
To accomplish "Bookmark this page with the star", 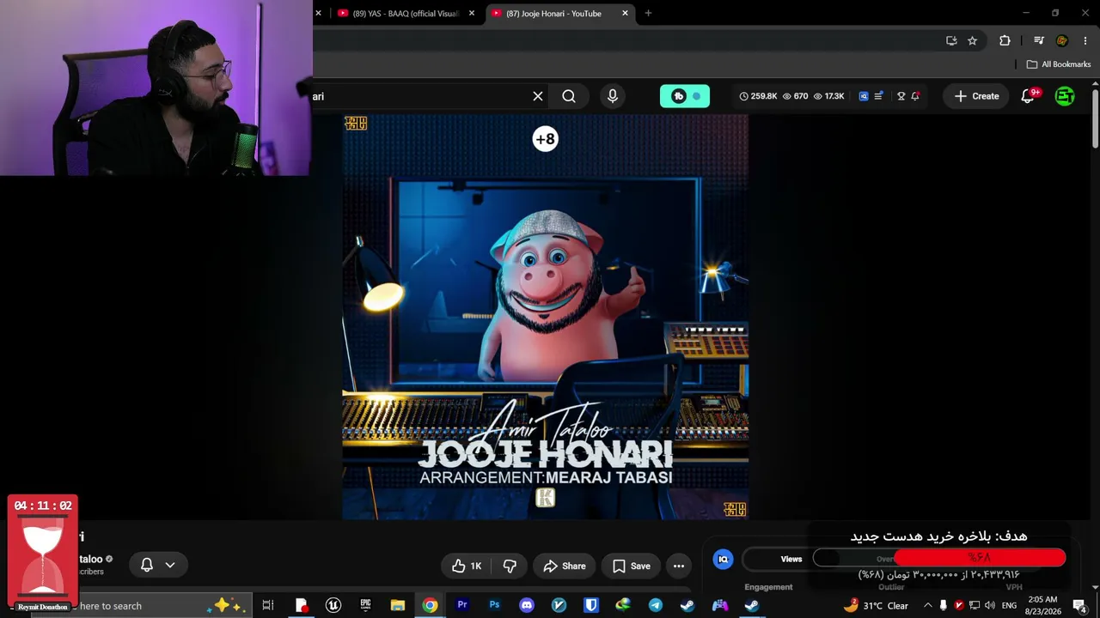I will (972, 40).
